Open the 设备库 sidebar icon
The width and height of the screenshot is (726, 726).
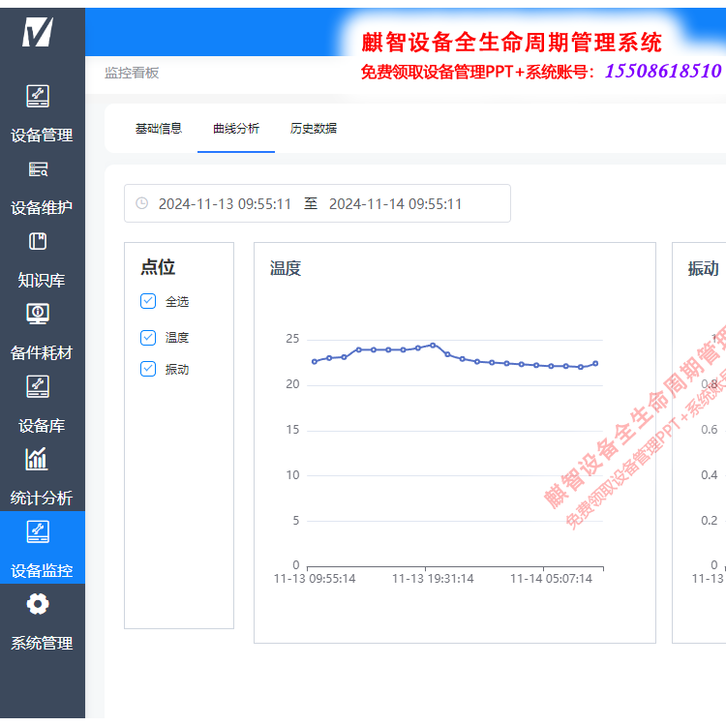coord(38,386)
